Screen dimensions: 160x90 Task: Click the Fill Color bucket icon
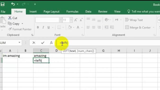(x=70, y=27)
